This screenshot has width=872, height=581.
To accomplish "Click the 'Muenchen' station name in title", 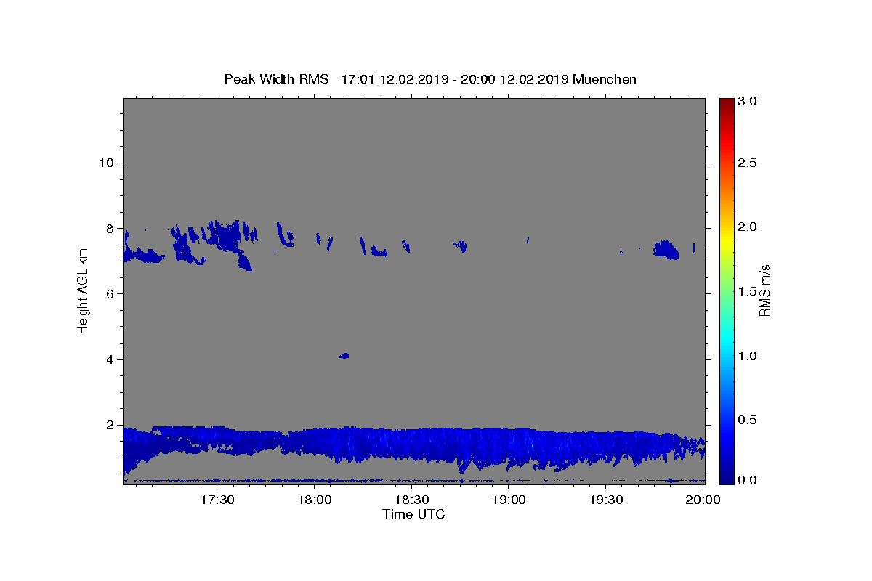I will click(x=605, y=79).
